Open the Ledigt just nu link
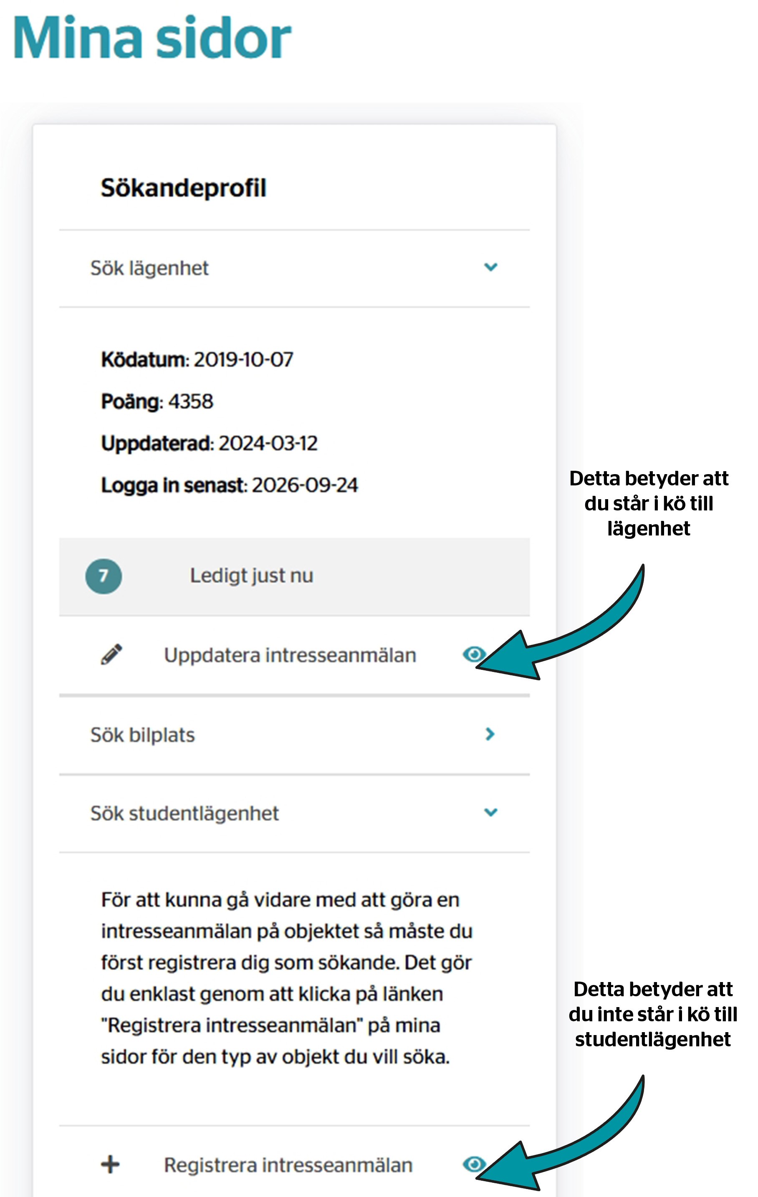 (252, 576)
